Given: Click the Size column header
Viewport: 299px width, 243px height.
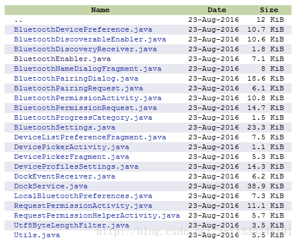Looking at the screenshot, I should click(269, 10).
